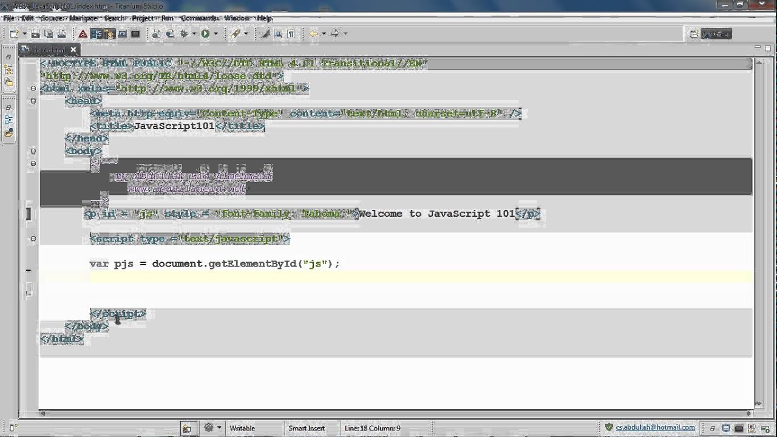This screenshot has height=437, width=777.
Task: Open the Edit menu
Action: [27, 18]
